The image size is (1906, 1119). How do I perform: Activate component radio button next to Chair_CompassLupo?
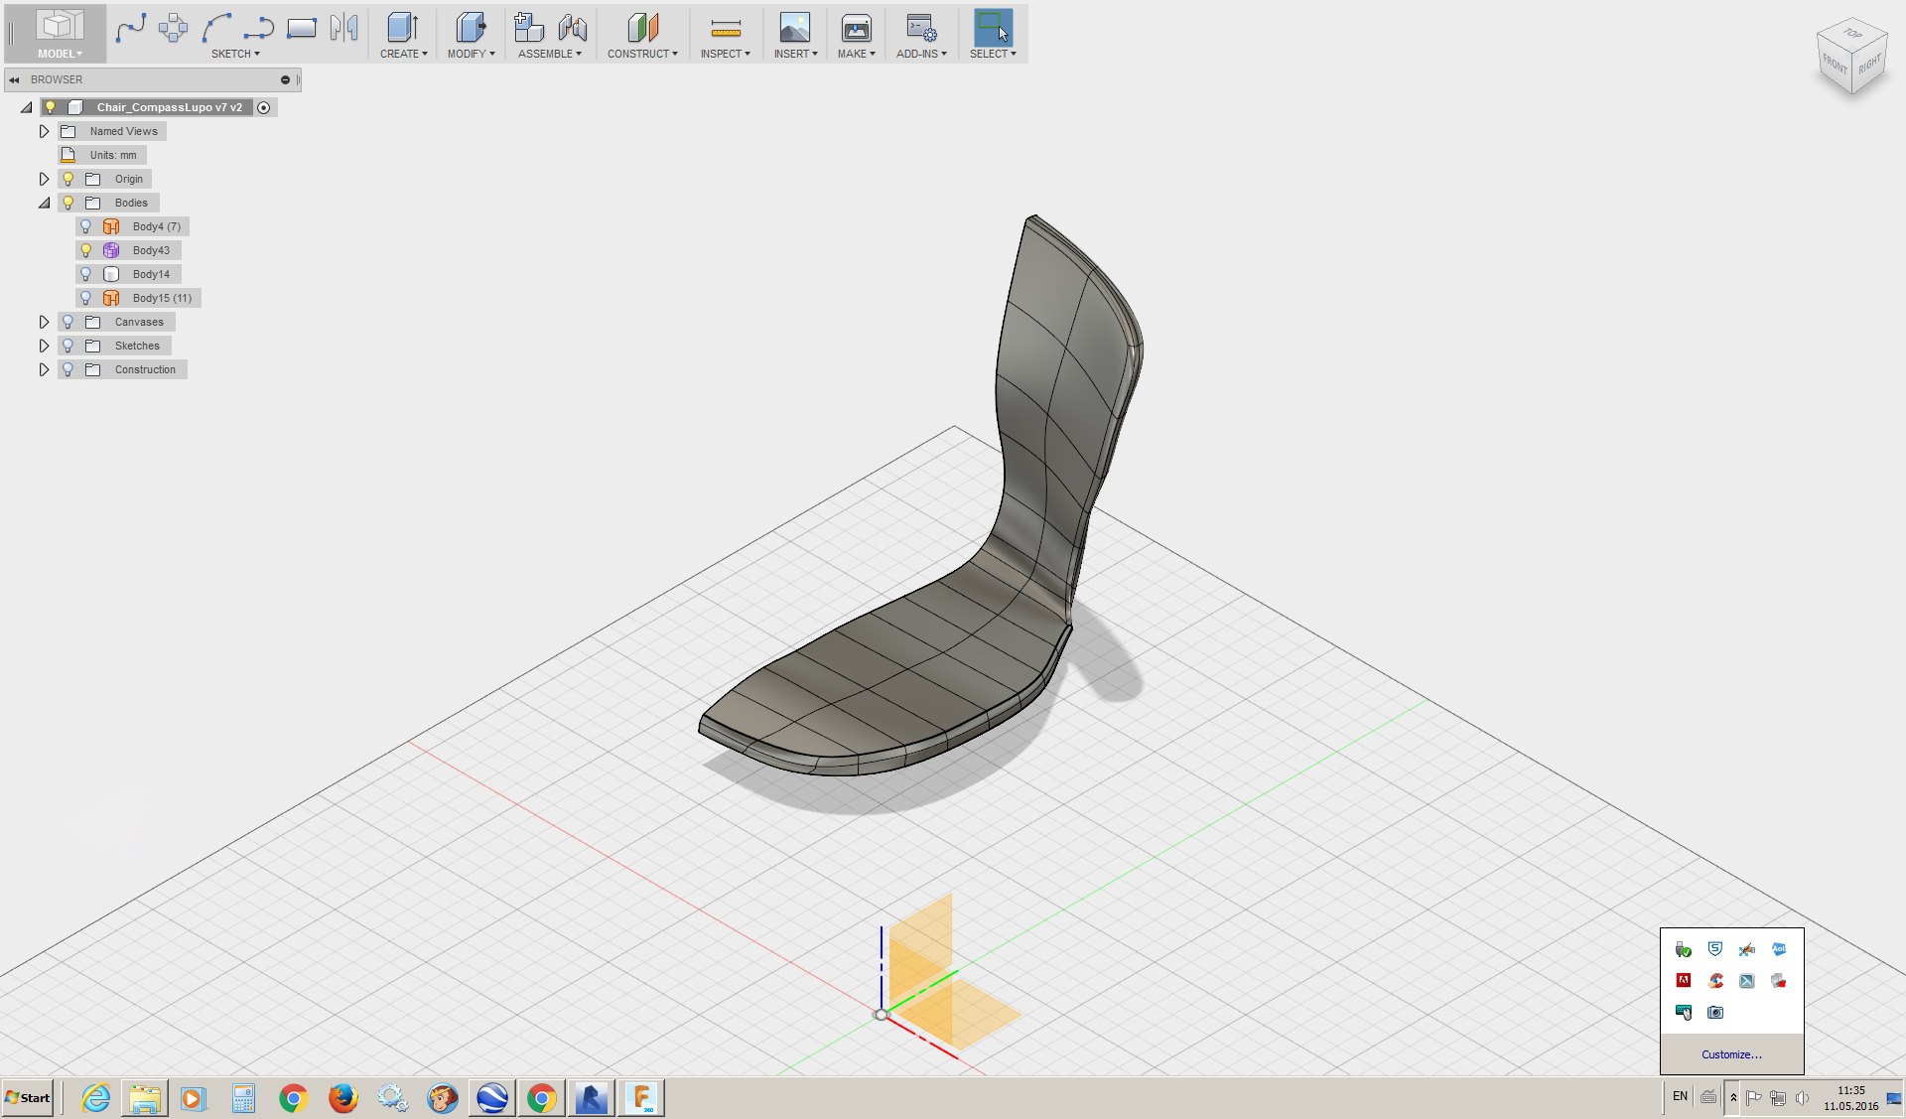click(264, 107)
